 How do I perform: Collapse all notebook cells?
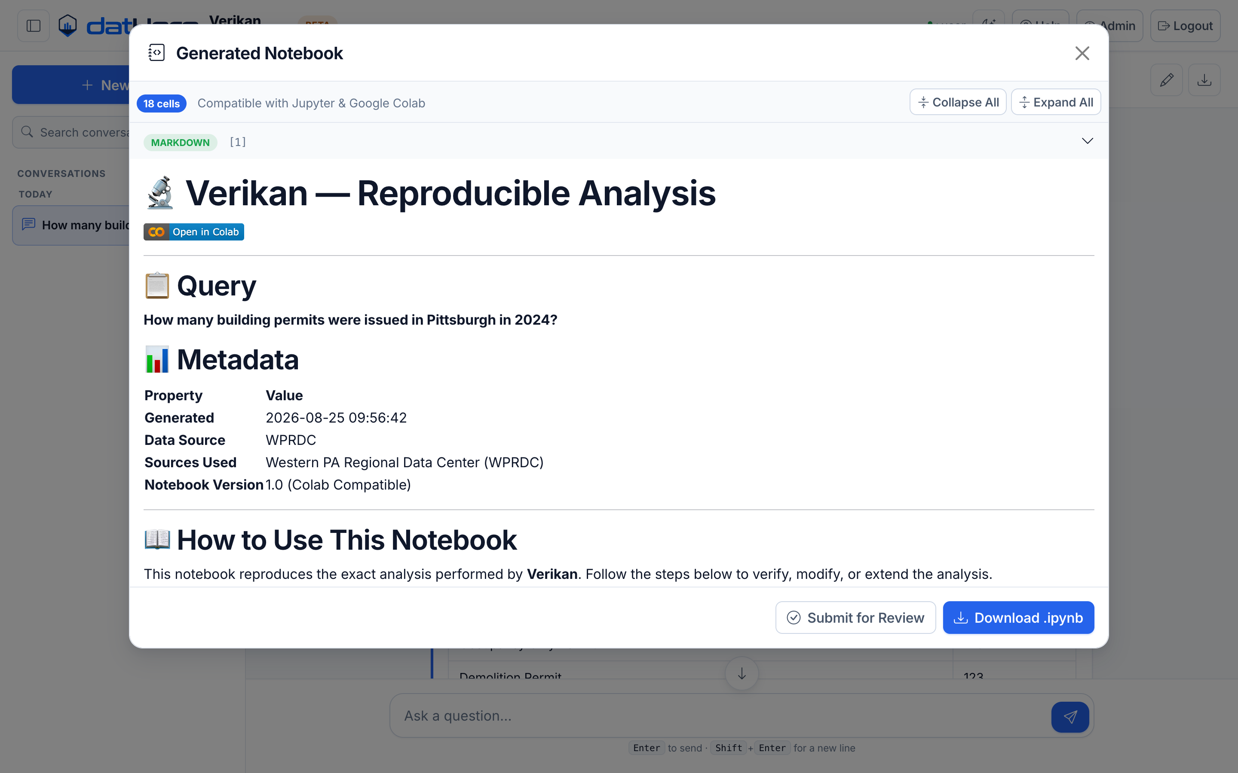pyautogui.click(x=958, y=102)
